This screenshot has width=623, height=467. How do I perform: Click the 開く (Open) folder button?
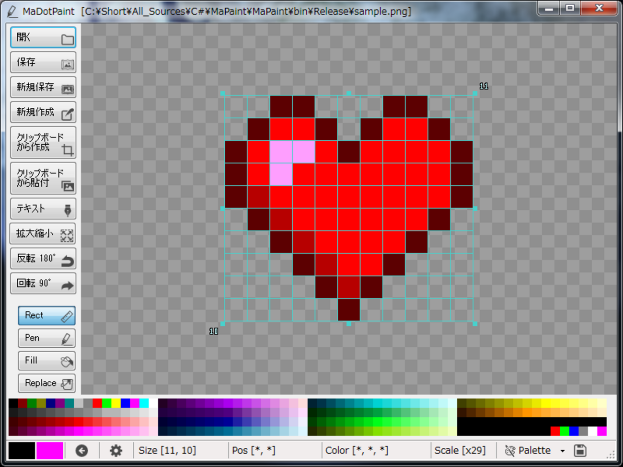(43, 38)
